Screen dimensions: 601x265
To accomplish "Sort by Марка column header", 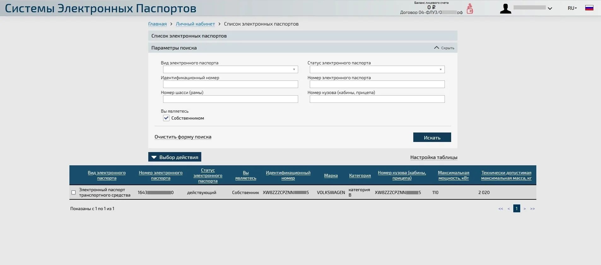I will point(331,175).
